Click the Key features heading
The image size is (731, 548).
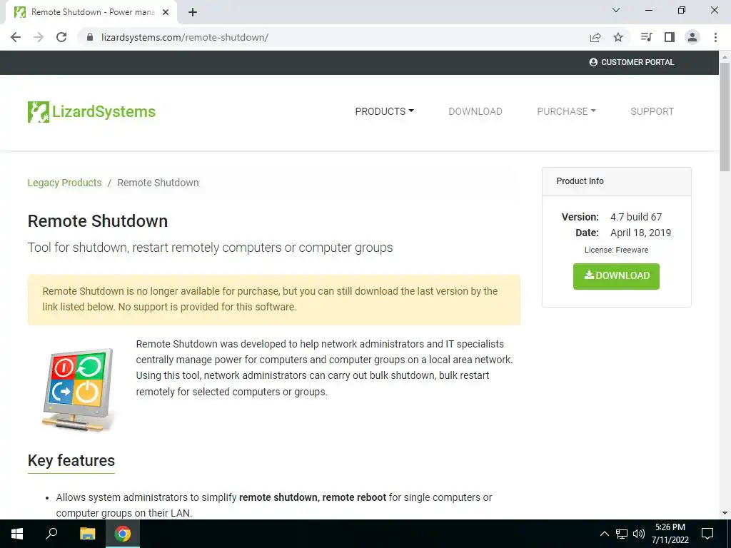click(x=71, y=460)
